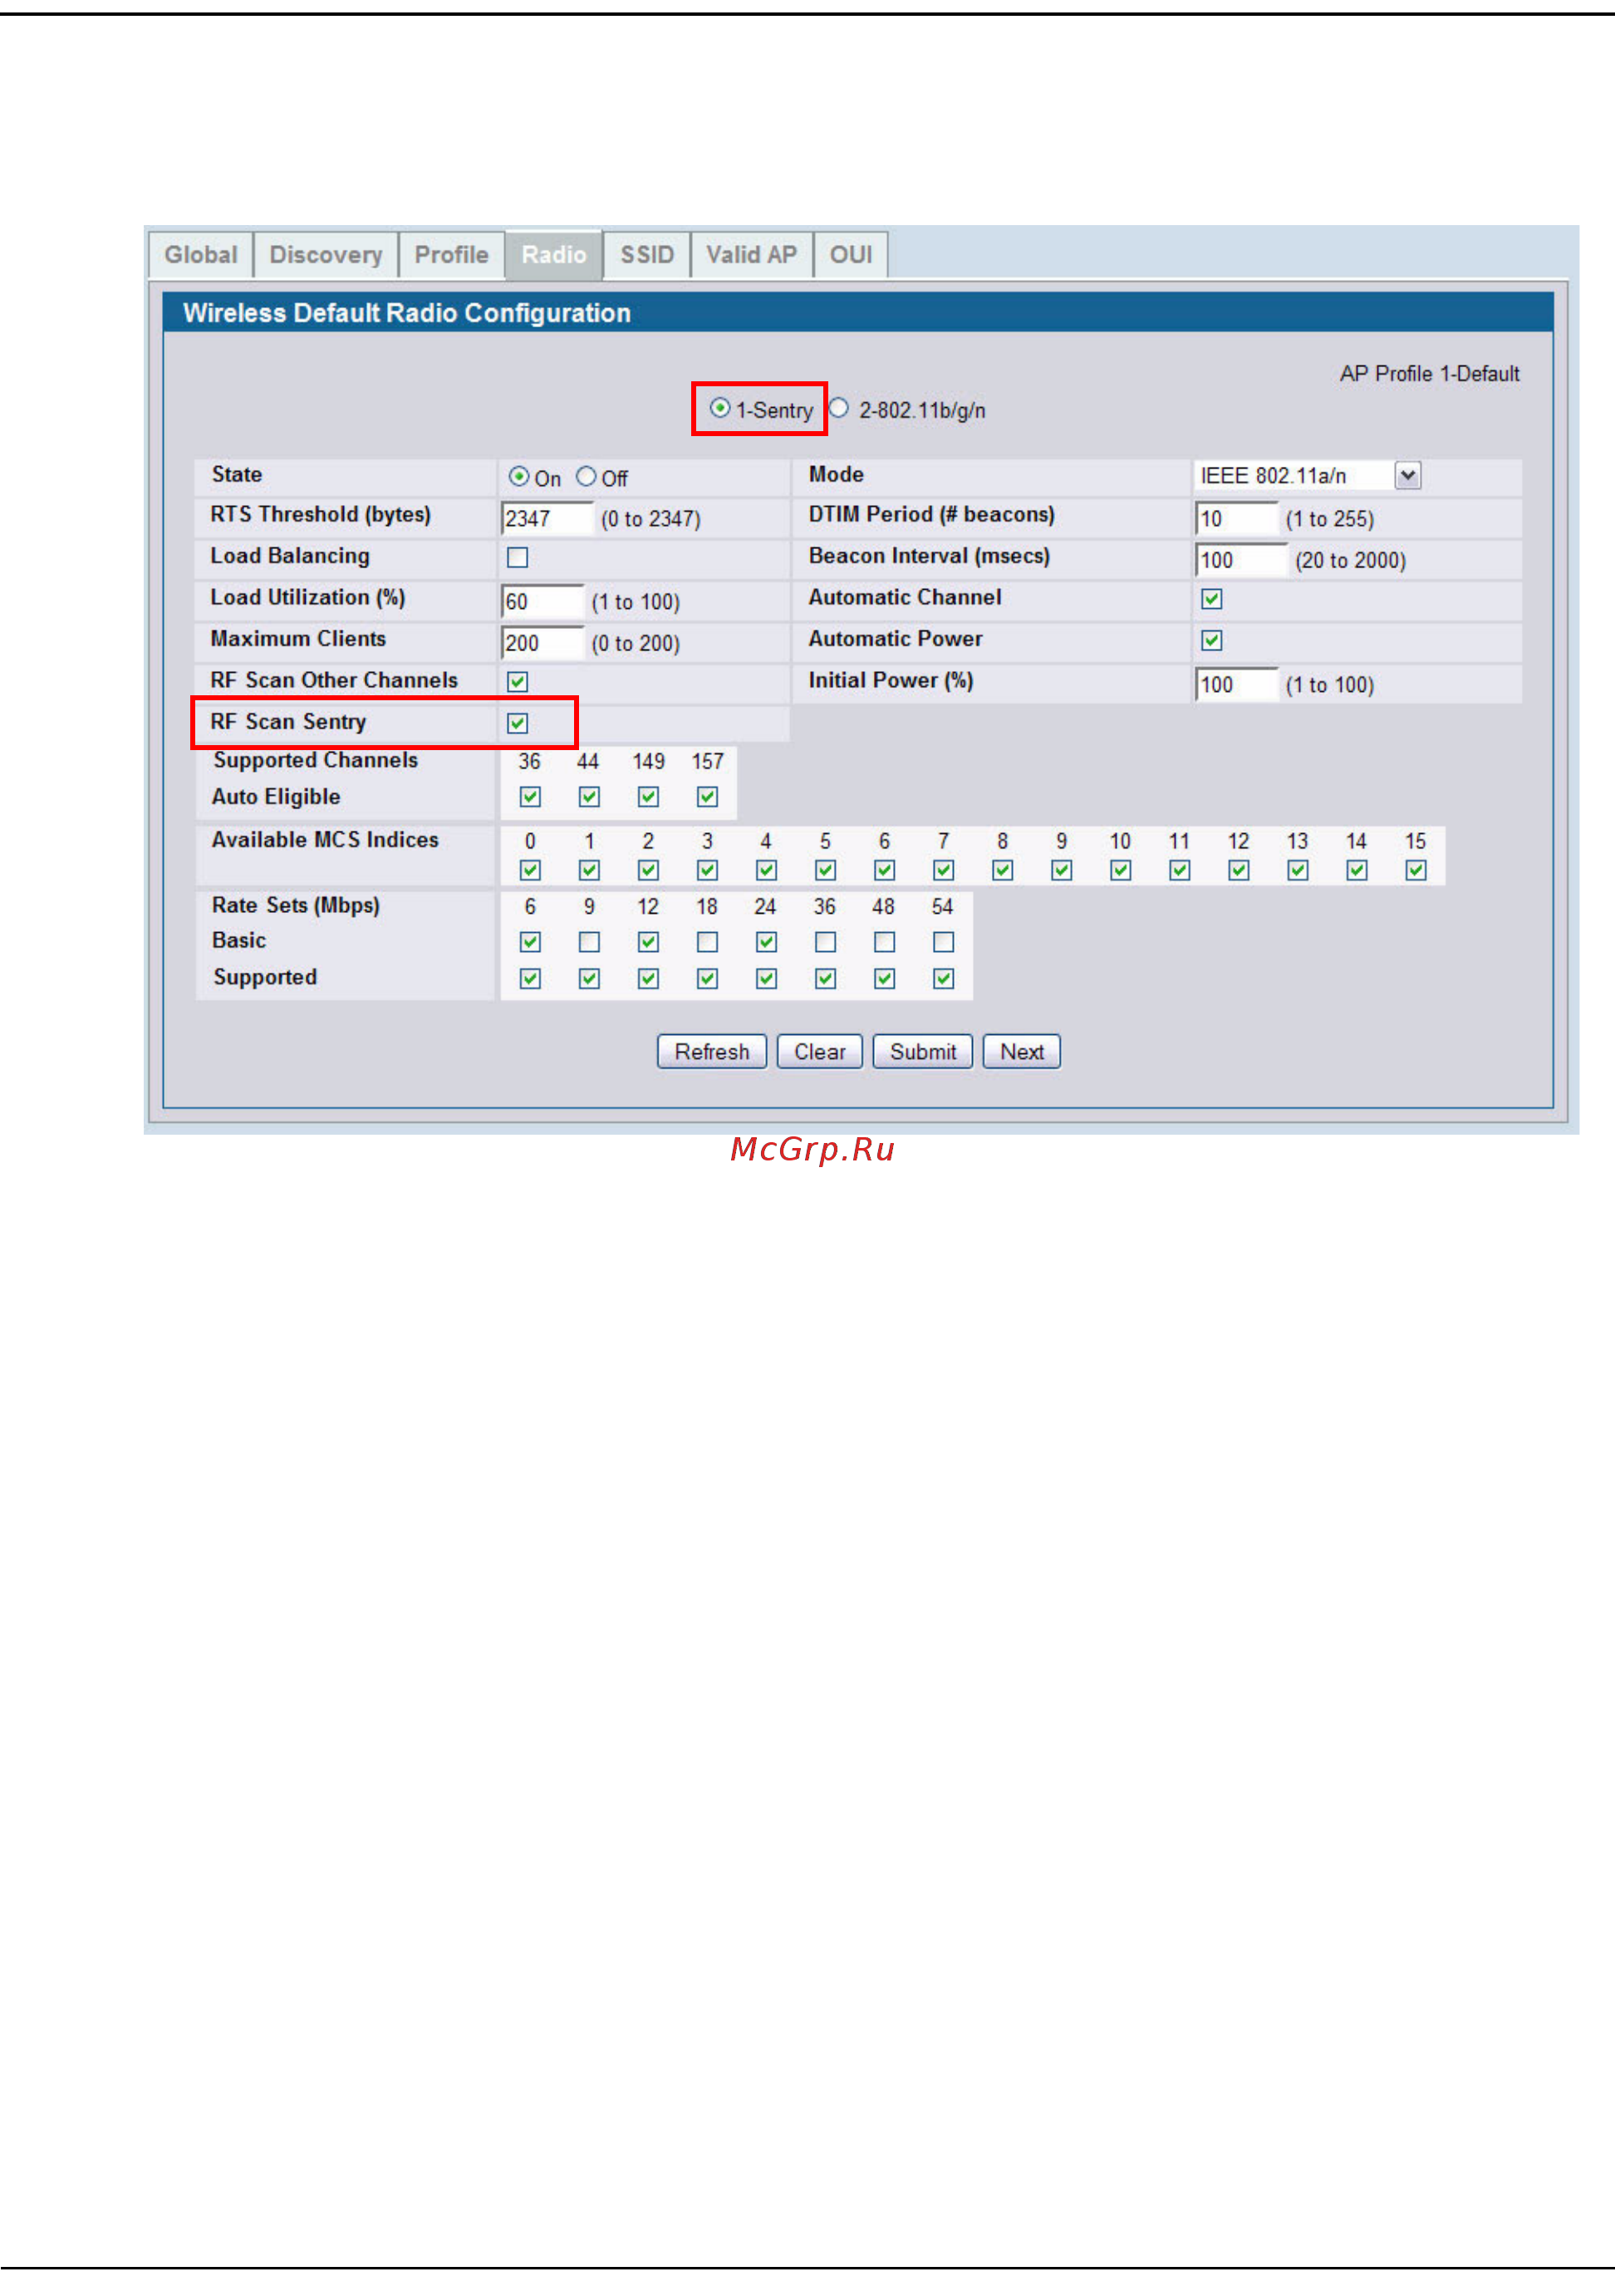Check Basic rate 36 Mbps

tap(825, 942)
